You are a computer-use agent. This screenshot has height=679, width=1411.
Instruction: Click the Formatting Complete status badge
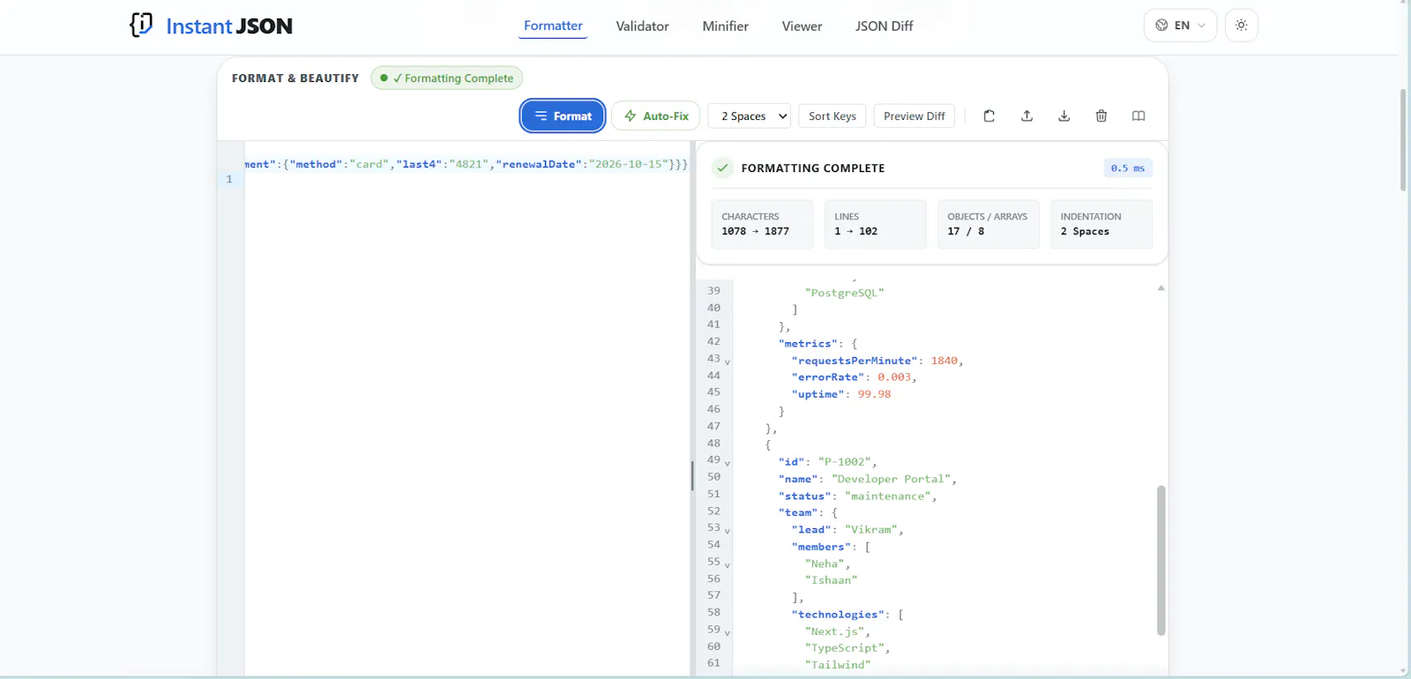(447, 78)
